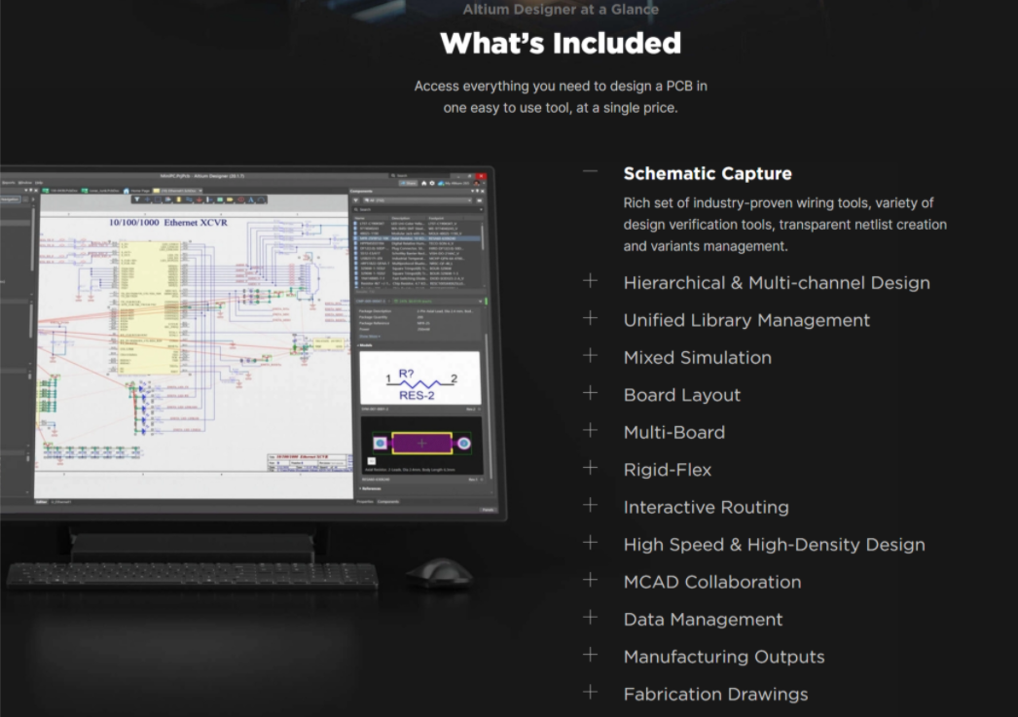Viewport: 1018px width, 717px height.
Task: Click the Fabrication Drawings label
Action: point(715,695)
